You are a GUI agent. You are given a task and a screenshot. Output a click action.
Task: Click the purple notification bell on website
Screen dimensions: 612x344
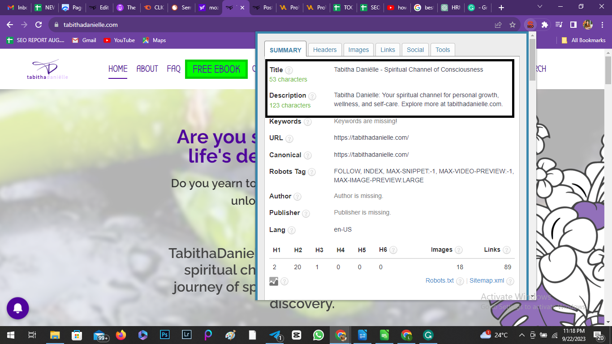coord(18,308)
